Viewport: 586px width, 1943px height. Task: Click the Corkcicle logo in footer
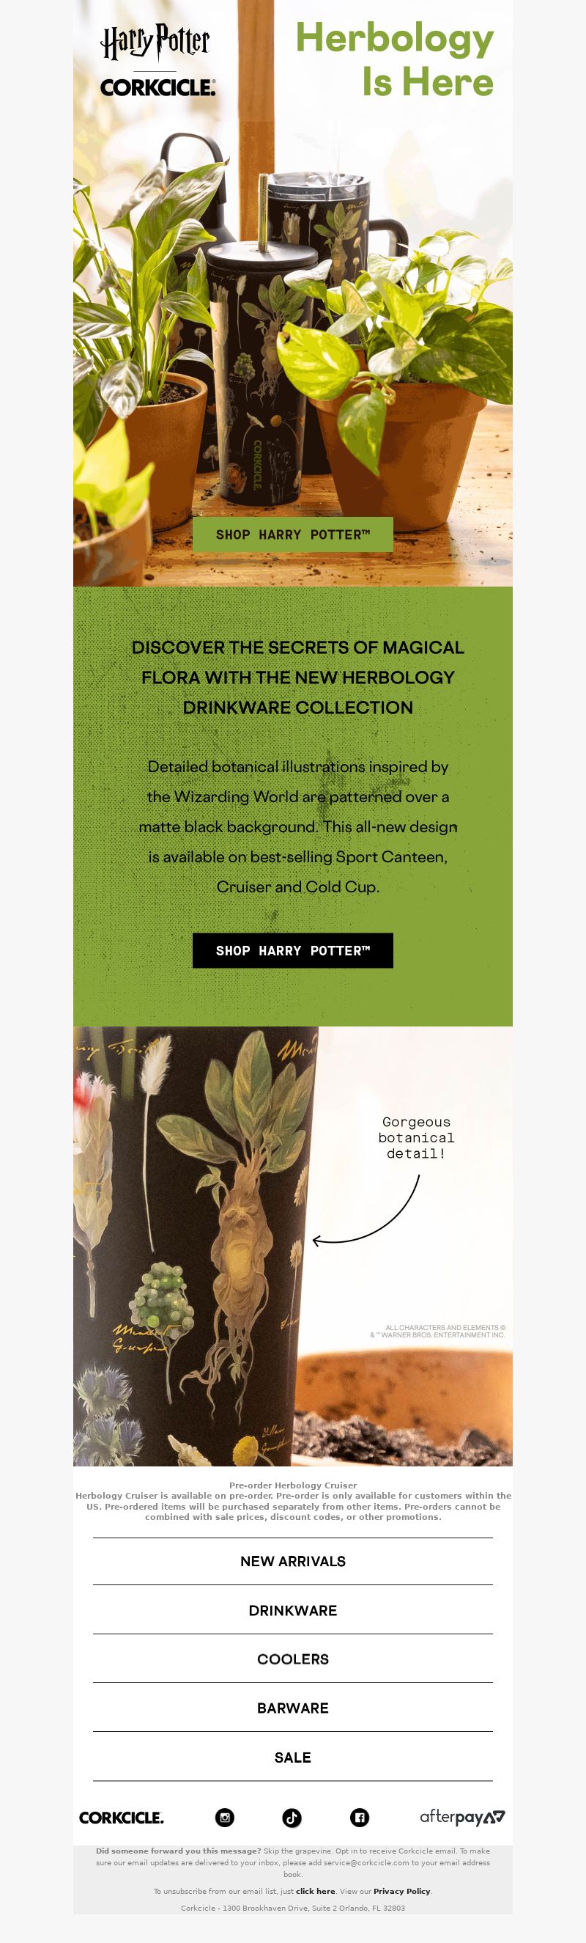[122, 1818]
